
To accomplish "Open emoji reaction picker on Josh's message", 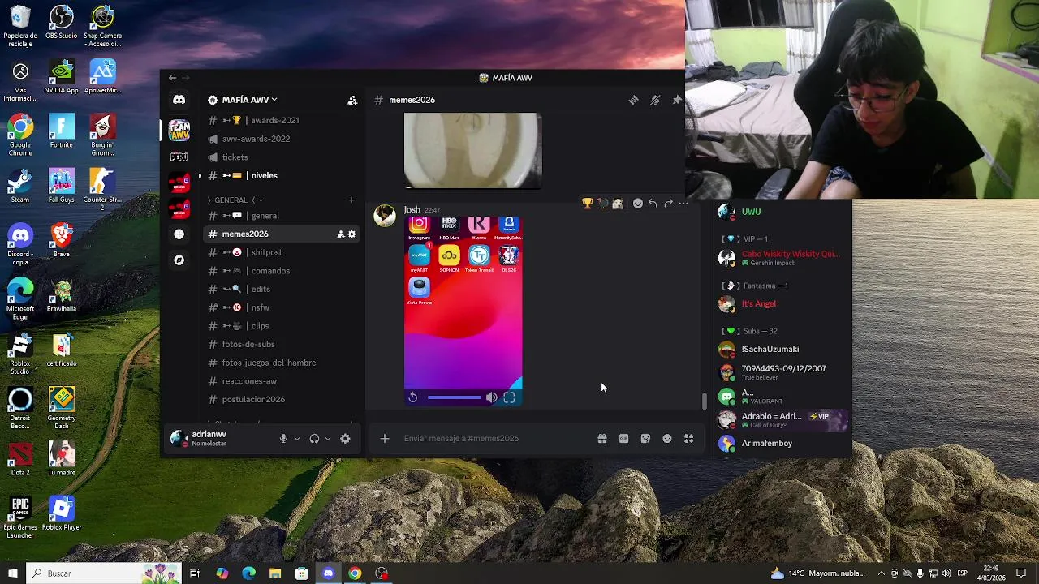I will tap(638, 204).
